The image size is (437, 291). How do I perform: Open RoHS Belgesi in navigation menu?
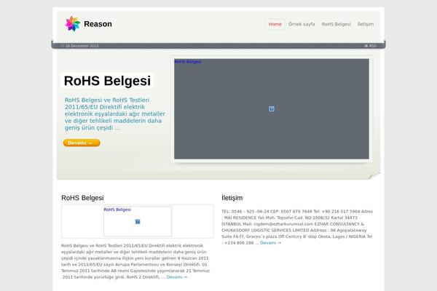(336, 24)
